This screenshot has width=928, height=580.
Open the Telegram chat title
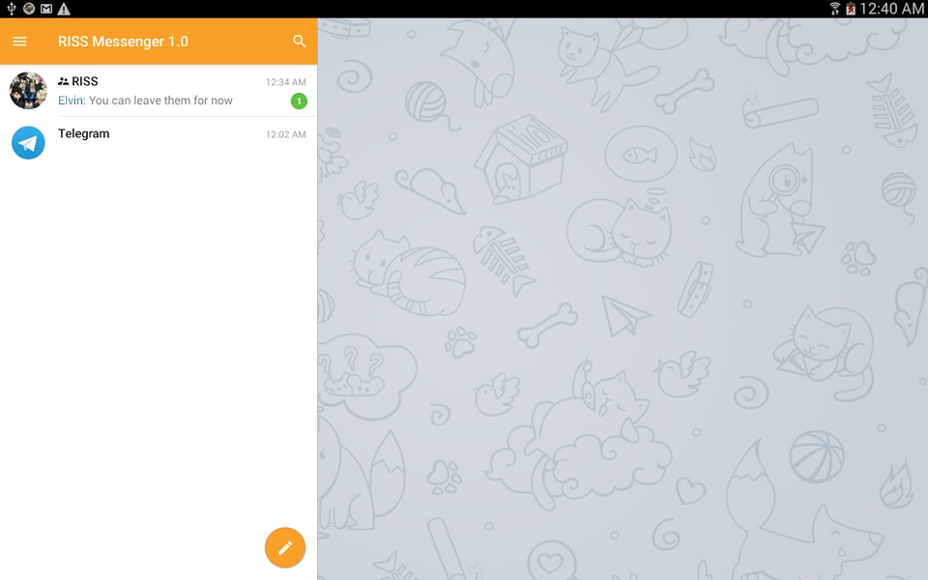tap(83, 133)
